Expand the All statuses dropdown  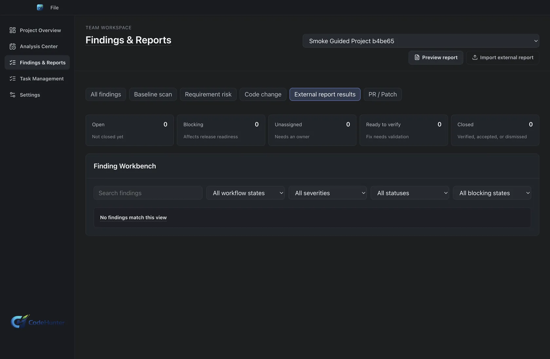[x=410, y=193]
